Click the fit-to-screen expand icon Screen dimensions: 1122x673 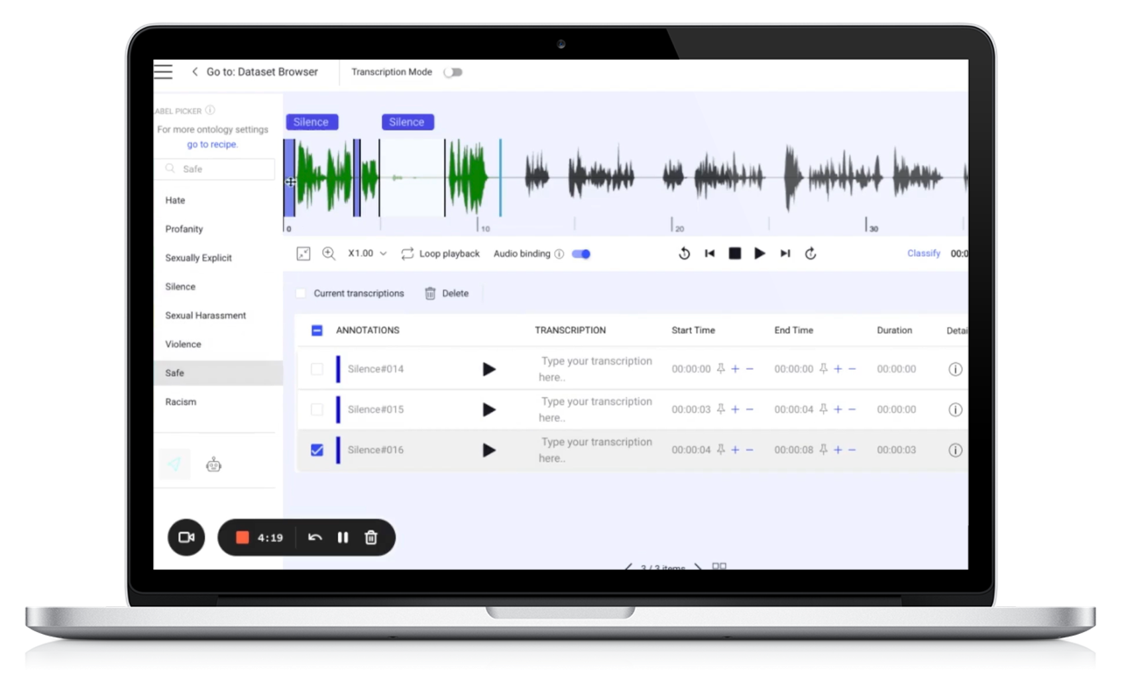tap(303, 254)
